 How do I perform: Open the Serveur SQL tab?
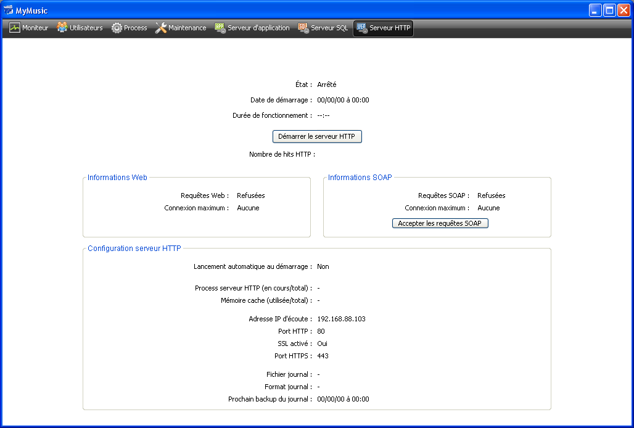click(323, 28)
